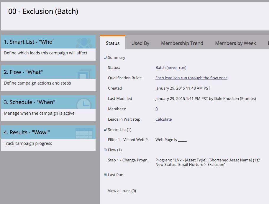Open Flow "What" step heading
This screenshot has height=204, width=269.
[x=23, y=72]
